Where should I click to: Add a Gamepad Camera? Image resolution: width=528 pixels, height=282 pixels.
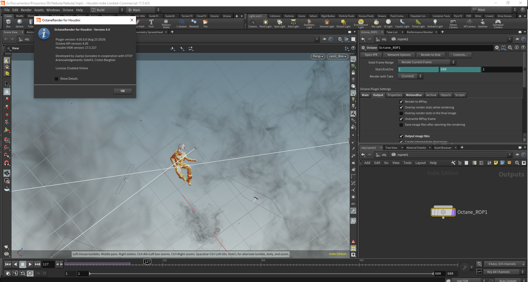pos(498,24)
